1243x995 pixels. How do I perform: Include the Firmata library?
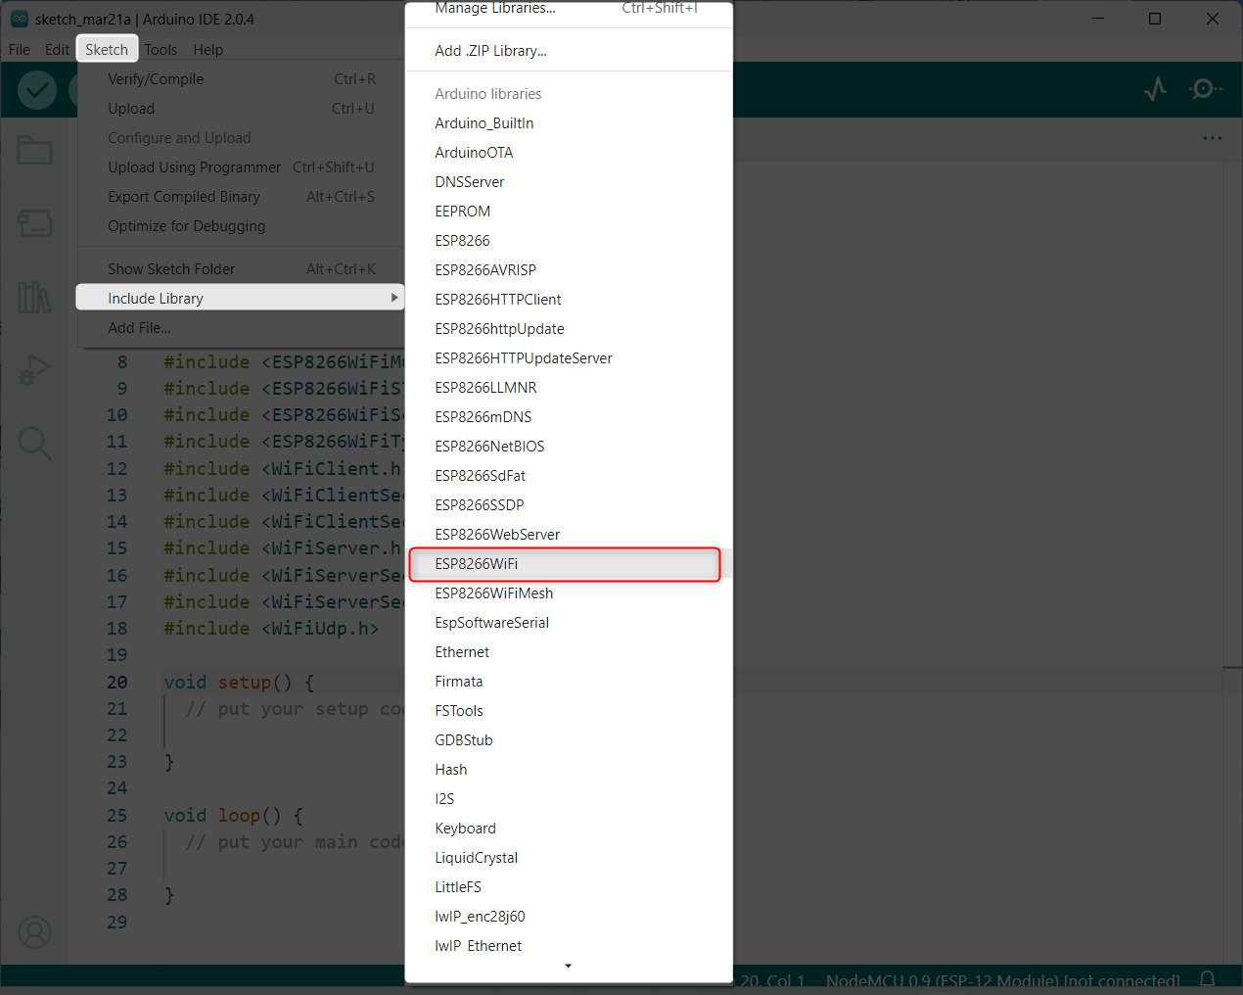click(x=569, y=682)
